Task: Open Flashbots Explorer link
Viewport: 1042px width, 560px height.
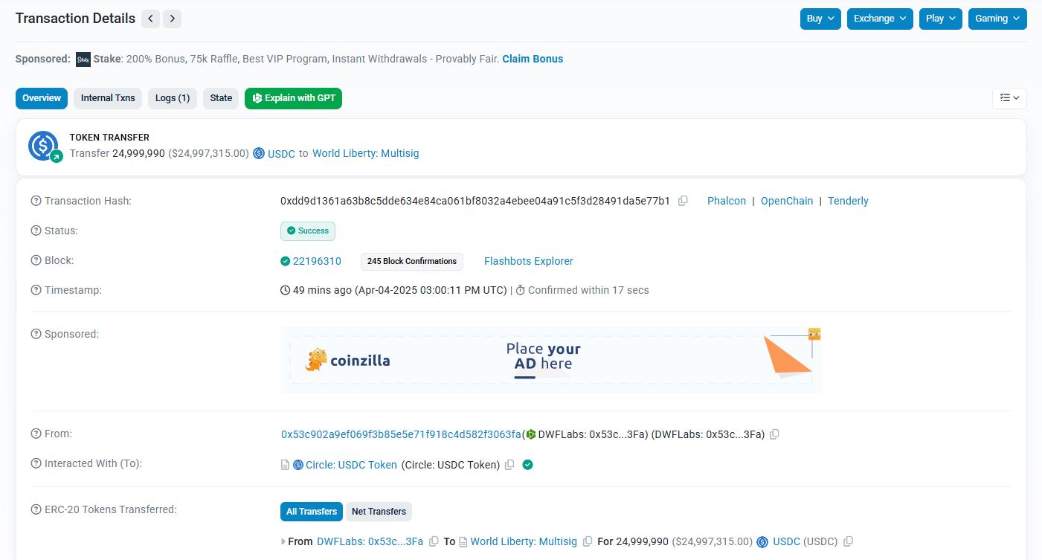Action: click(x=529, y=261)
